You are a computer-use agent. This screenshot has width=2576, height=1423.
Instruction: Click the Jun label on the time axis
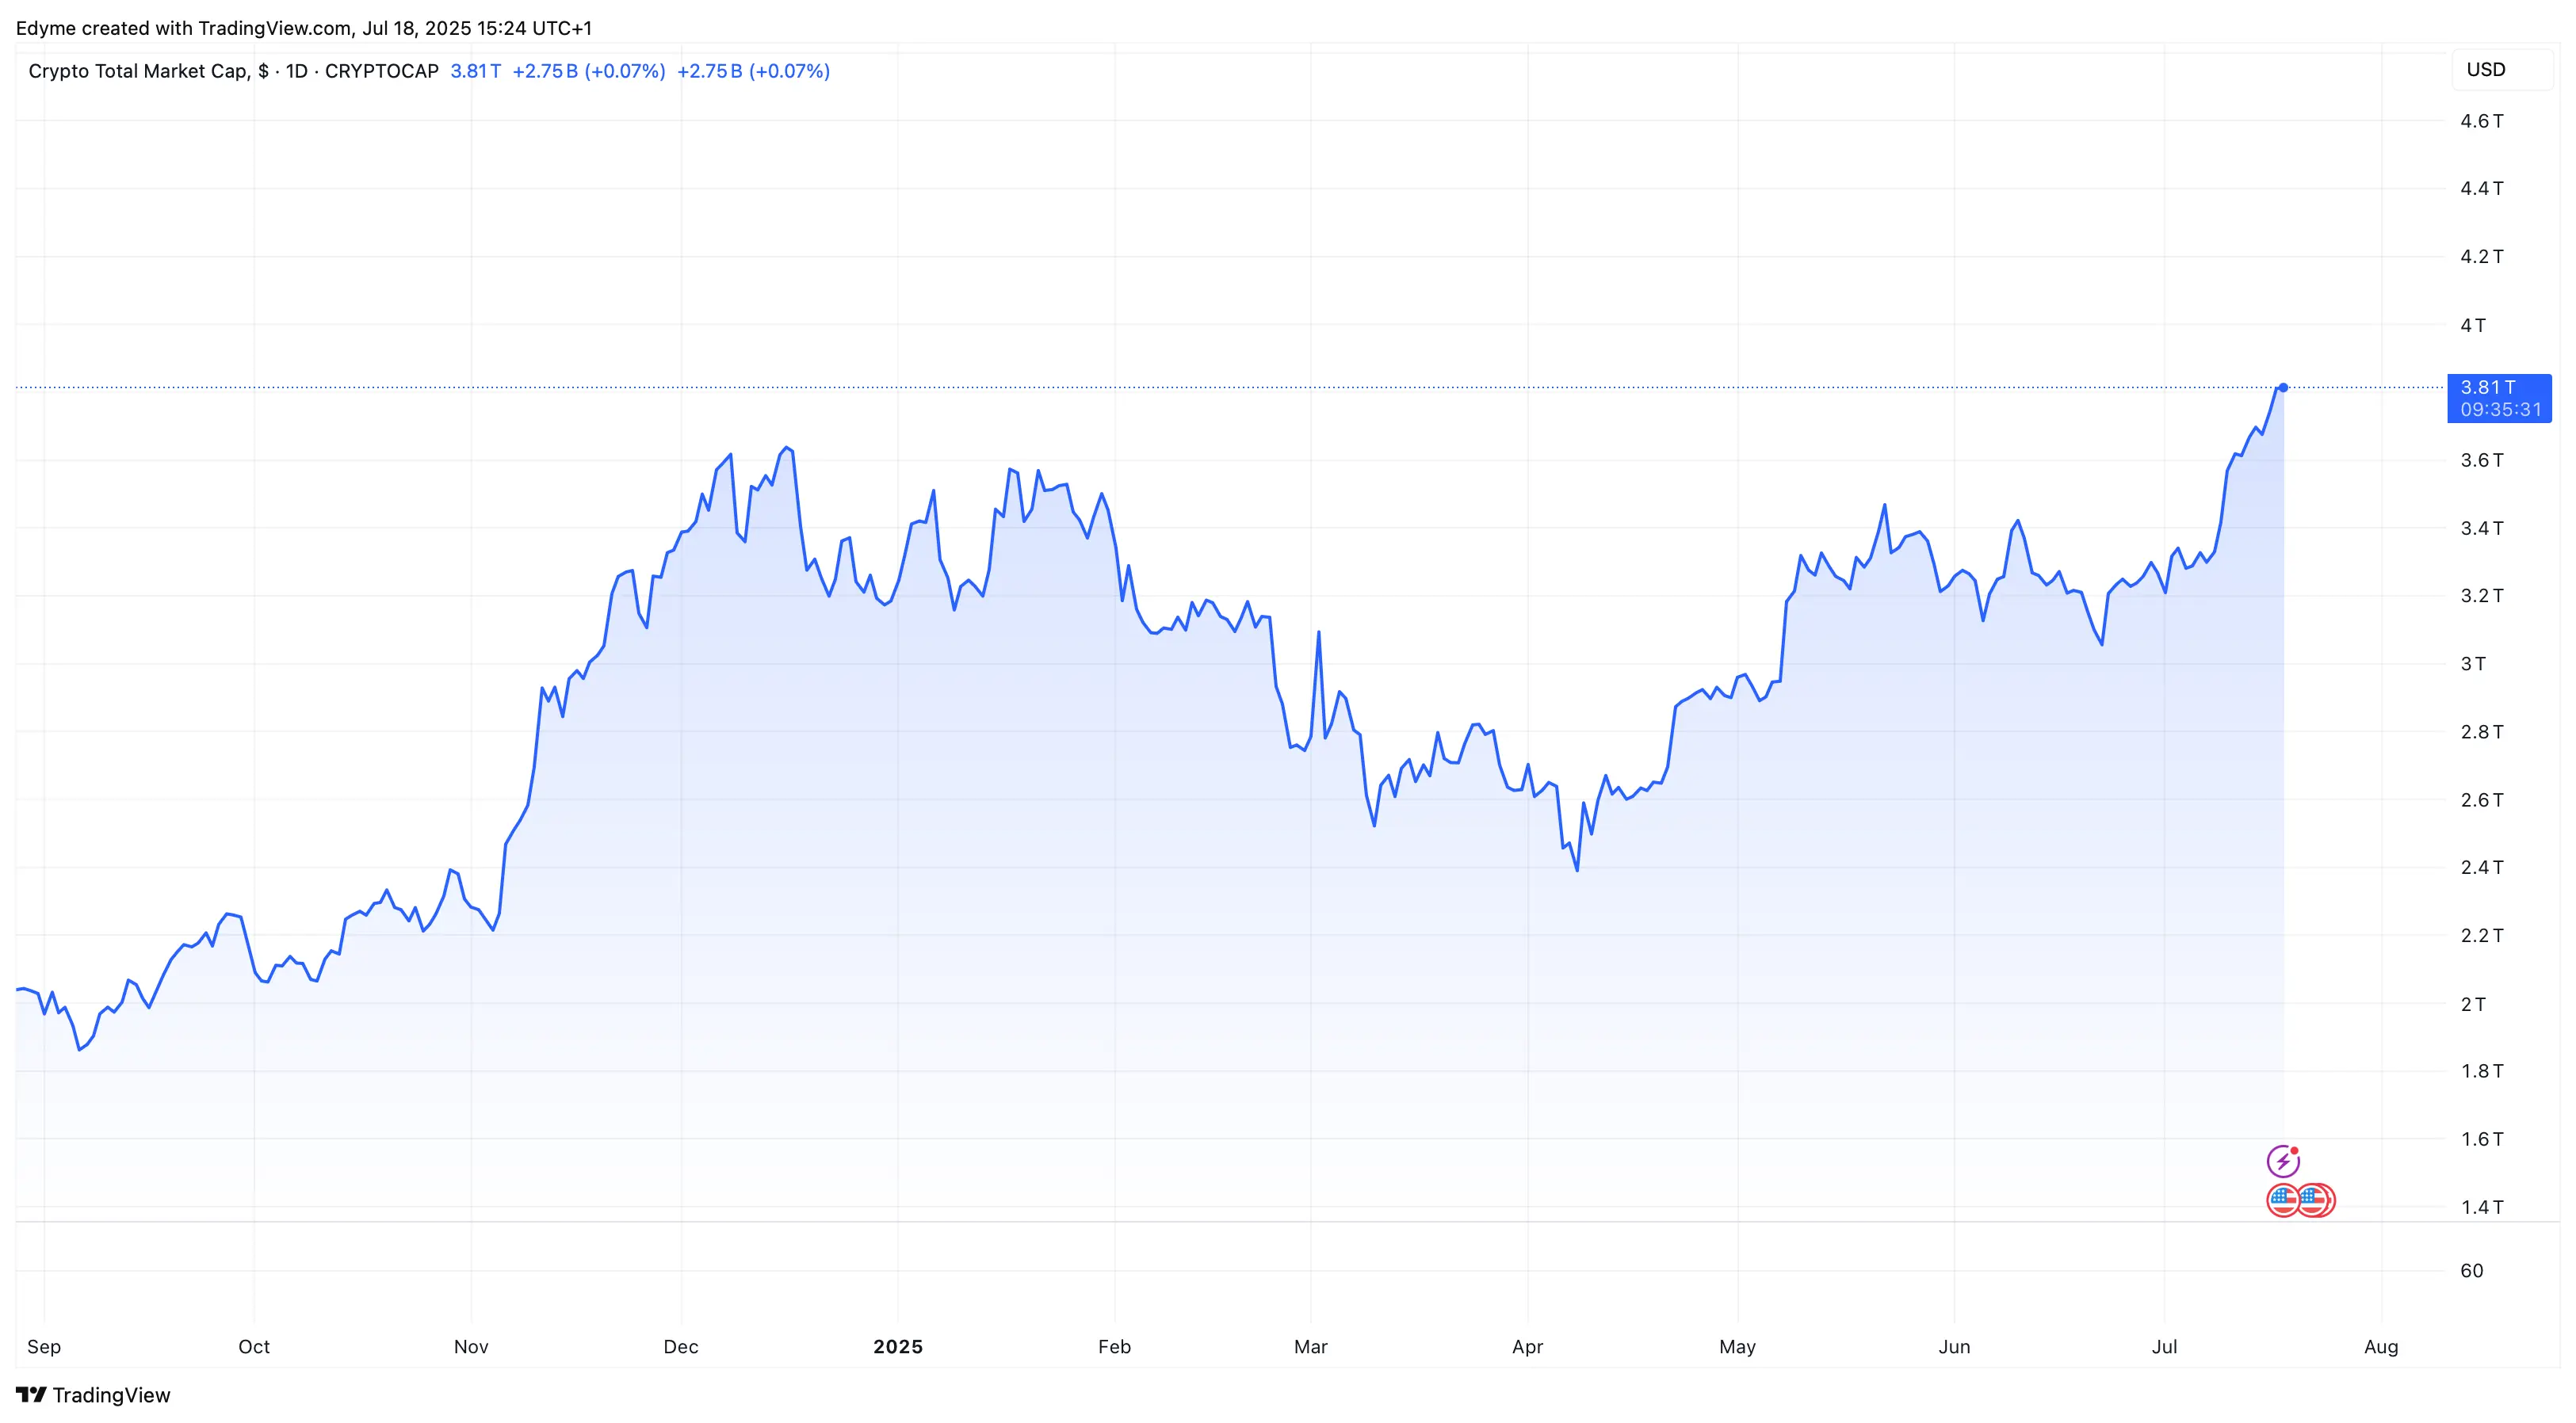1955,1347
